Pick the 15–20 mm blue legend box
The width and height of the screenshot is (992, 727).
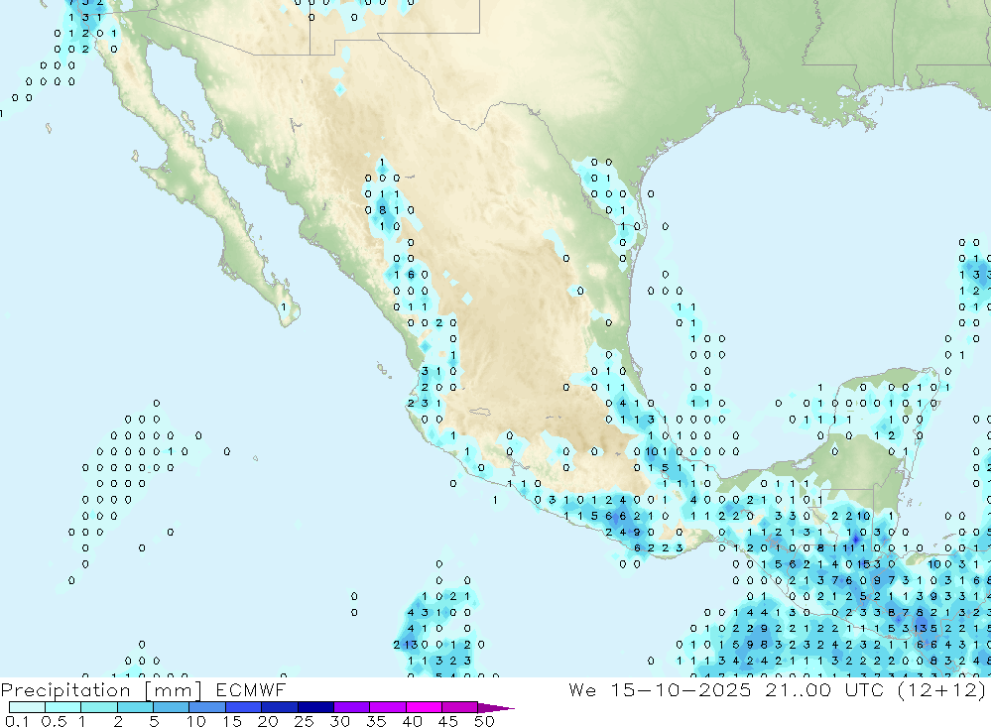[243, 707]
